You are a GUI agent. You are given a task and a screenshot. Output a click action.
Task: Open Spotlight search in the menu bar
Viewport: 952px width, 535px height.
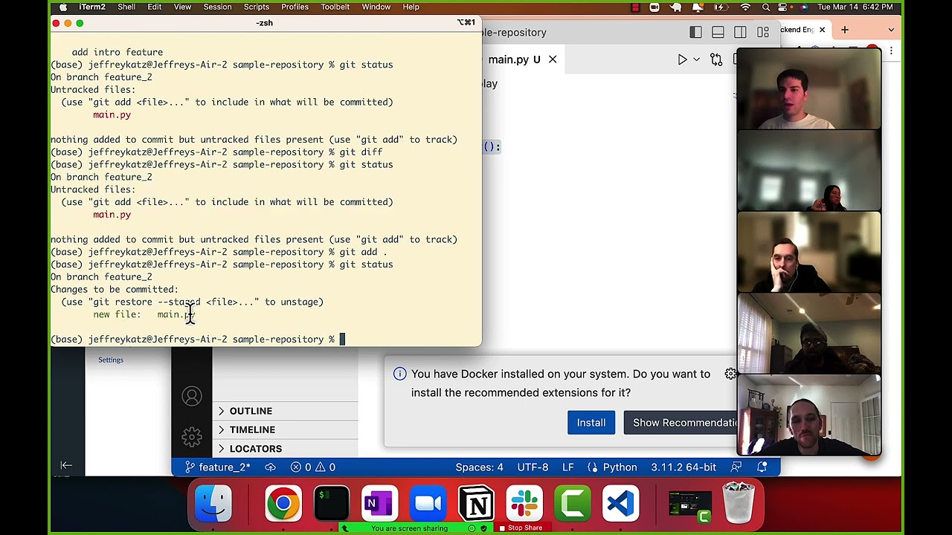tap(766, 7)
